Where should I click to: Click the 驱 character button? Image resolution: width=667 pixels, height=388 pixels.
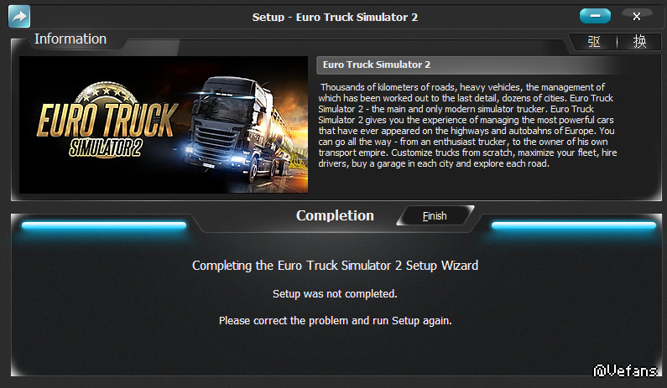point(594,42)
